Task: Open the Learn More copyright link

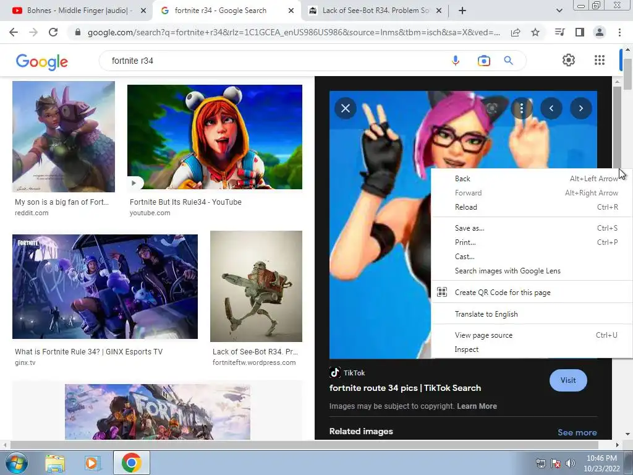Action: (x=477, y=406)
